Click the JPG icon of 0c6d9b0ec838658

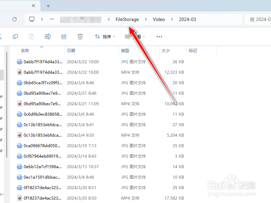tap(20, 114)
